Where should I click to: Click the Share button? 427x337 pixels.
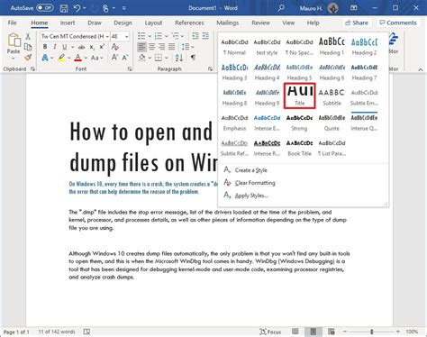click(x=357, y=23)
